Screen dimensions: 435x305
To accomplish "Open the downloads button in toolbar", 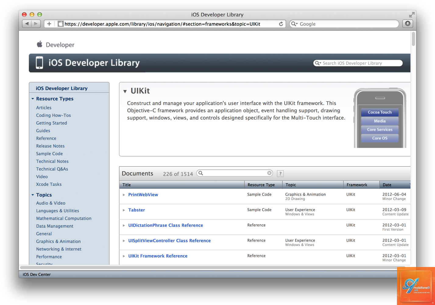I will (x=408, y=24).
